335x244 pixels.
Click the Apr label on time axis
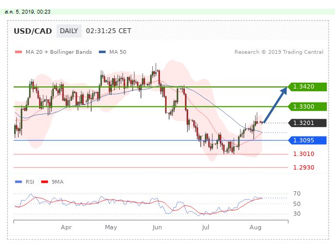(x=66, y=227)
